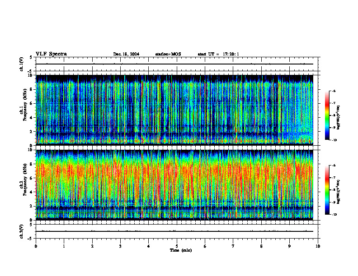Click the ch.2 color bar "log(PSD)" label
358x276 pixels.
339,192
